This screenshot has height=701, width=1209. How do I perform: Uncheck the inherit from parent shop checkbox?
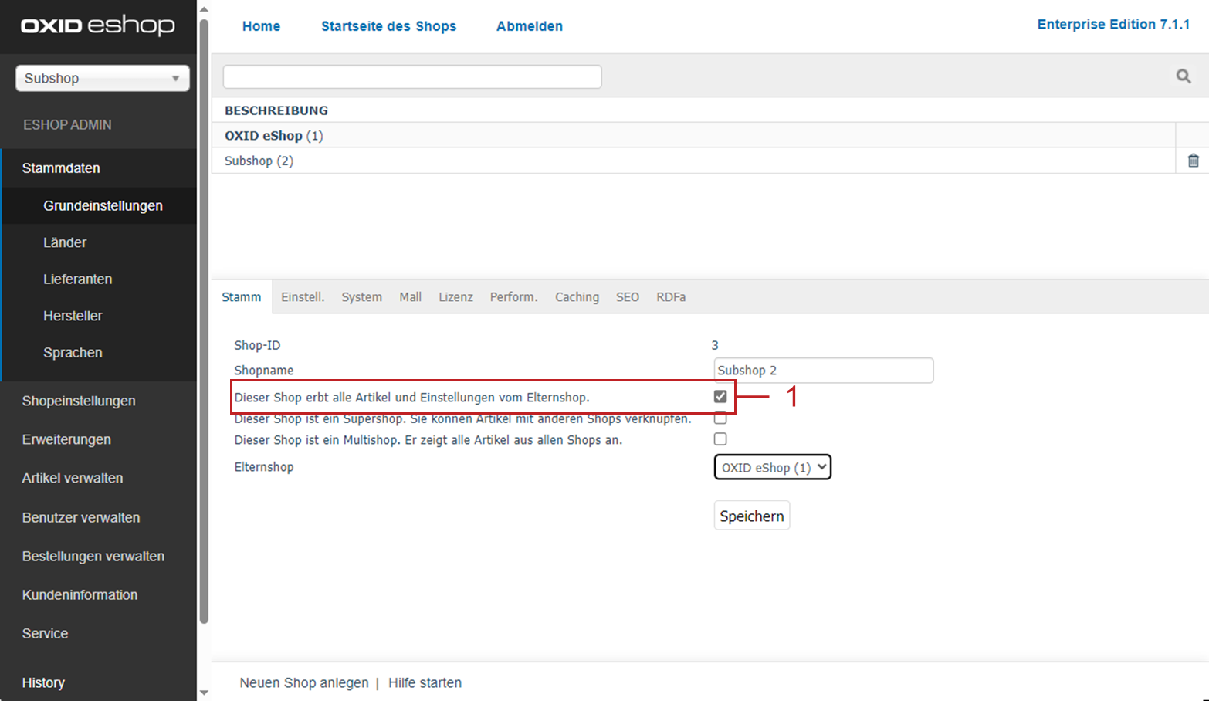point(720,397)
